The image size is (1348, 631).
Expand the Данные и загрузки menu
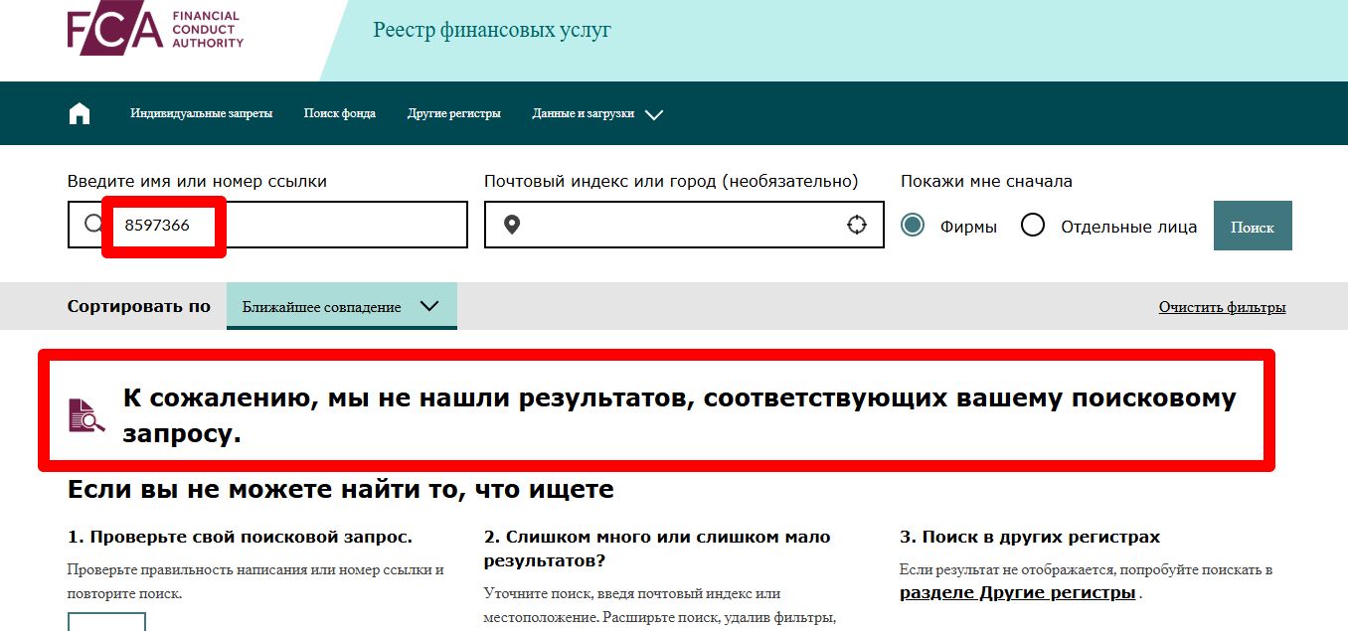596,114
